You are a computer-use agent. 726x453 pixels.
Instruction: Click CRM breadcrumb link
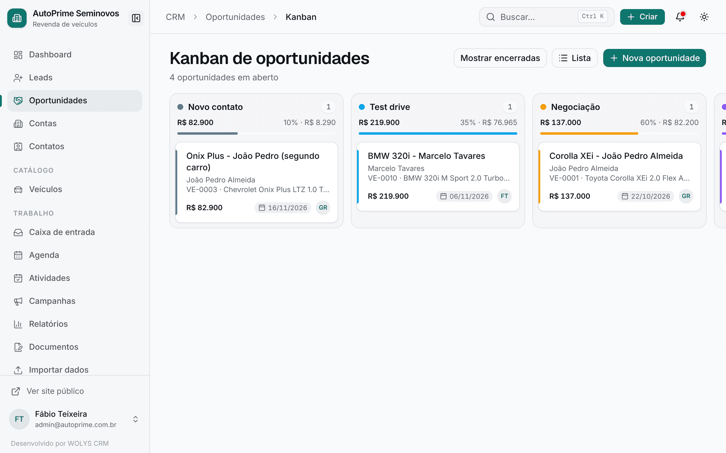(175, 17)
